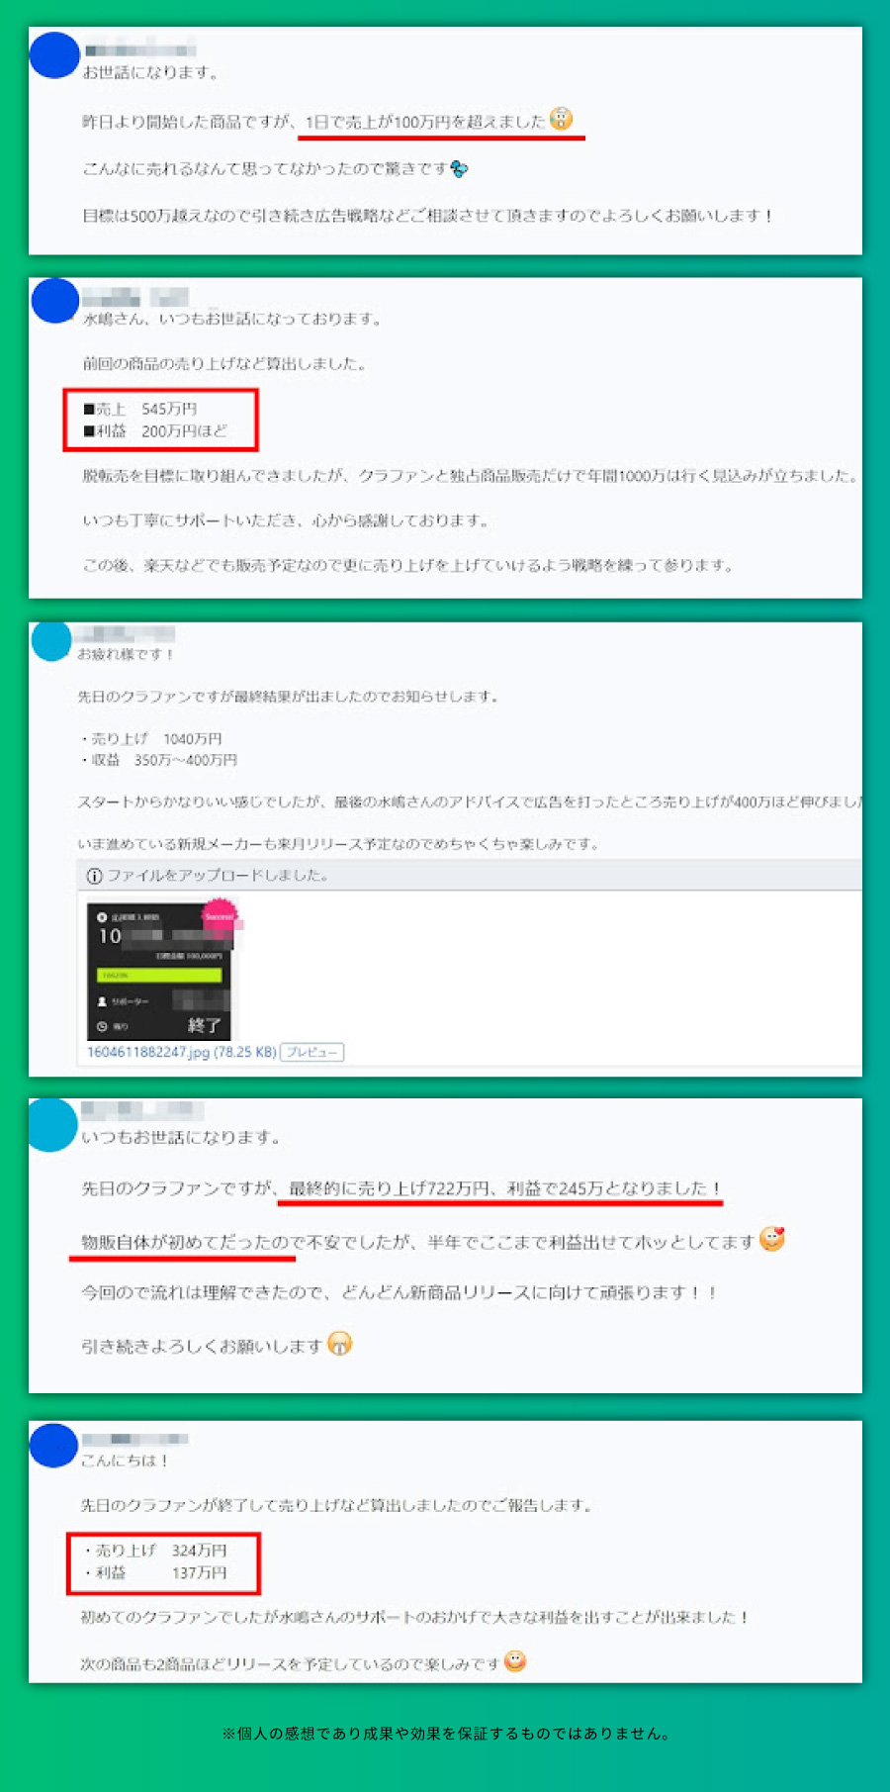Click the heart-eyes emoji after ホッとしてます
890x1792 pixels.
[x=772, y=1239]
